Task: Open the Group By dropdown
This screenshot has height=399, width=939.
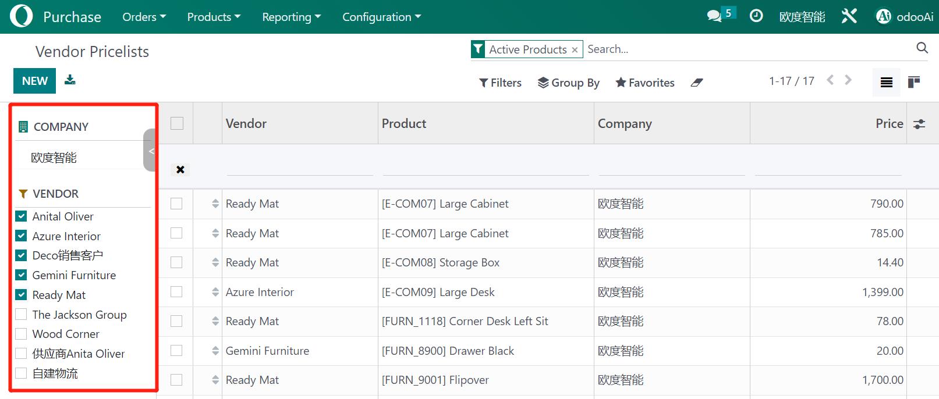Action: 568,83
